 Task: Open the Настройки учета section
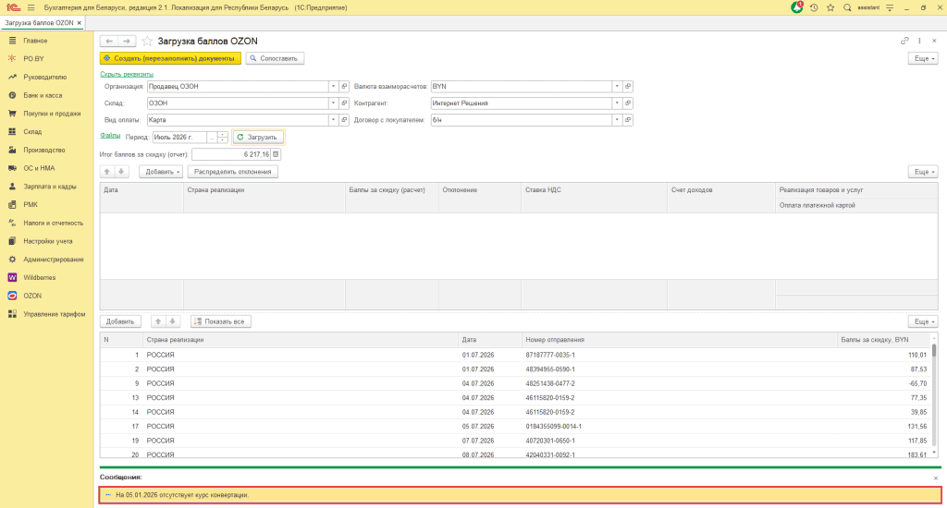tap(48, 241)
